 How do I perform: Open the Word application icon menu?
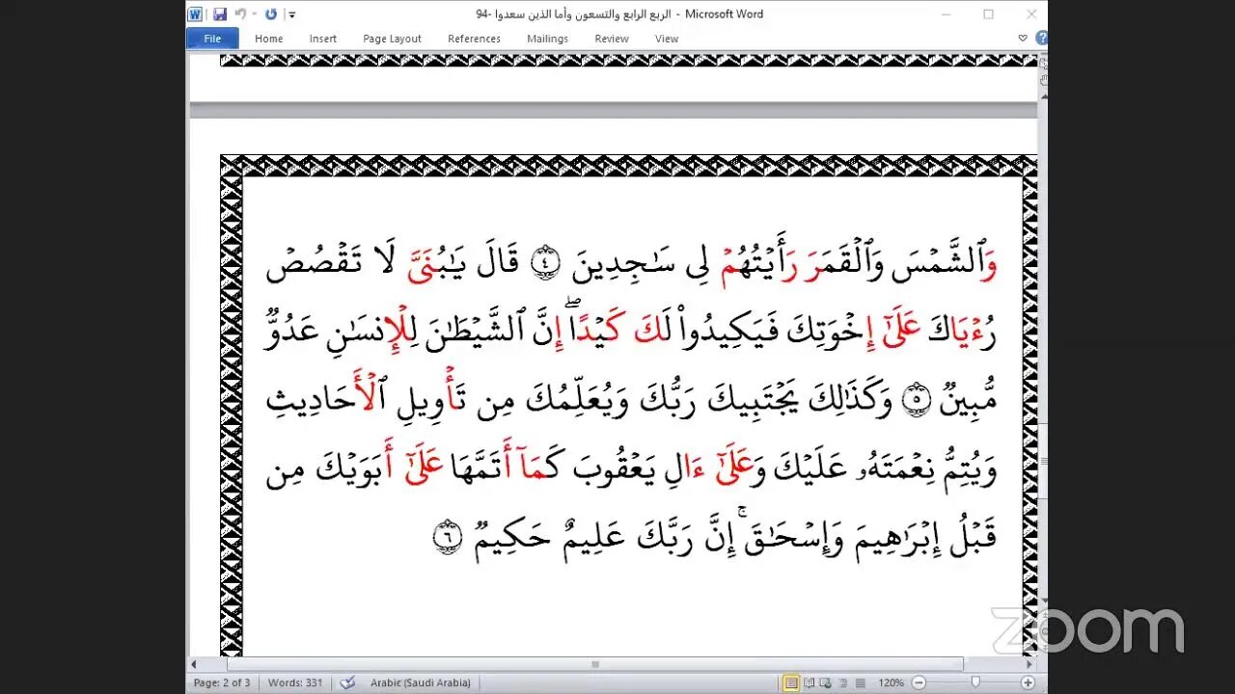tap(195, 14)
